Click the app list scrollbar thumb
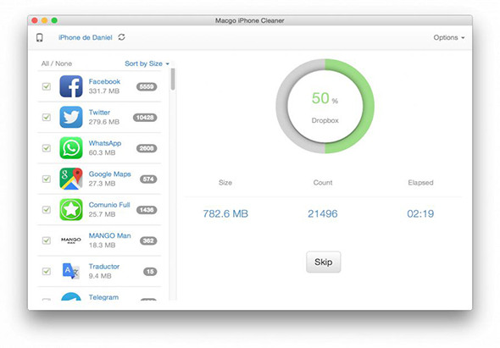 (173, 79)
